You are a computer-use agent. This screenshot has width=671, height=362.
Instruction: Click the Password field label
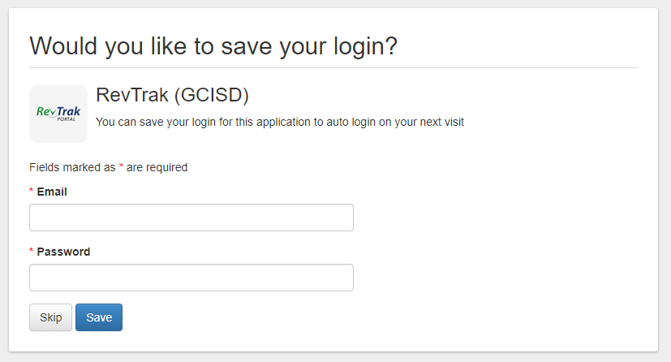coord(63,252)
